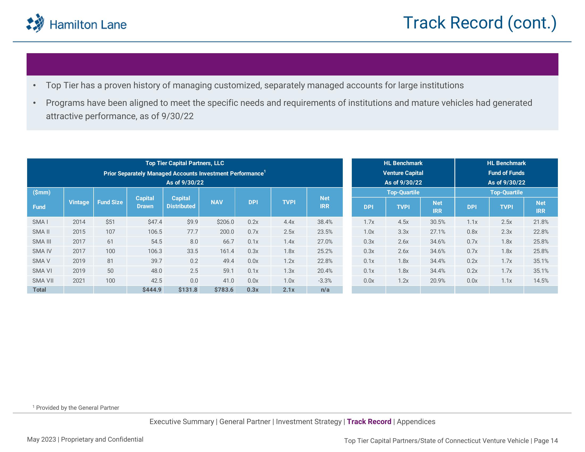
Task: Click SMA I NAV value $206.0
Action: coord(225,222)
